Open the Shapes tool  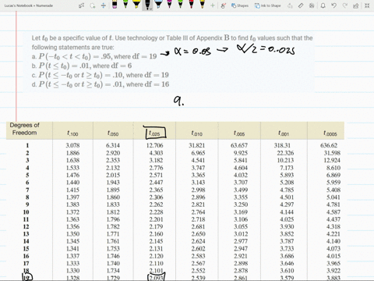(240, 5)
